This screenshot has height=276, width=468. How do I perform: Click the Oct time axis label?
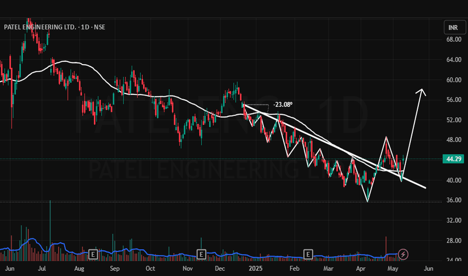click(x=150, y=268)
